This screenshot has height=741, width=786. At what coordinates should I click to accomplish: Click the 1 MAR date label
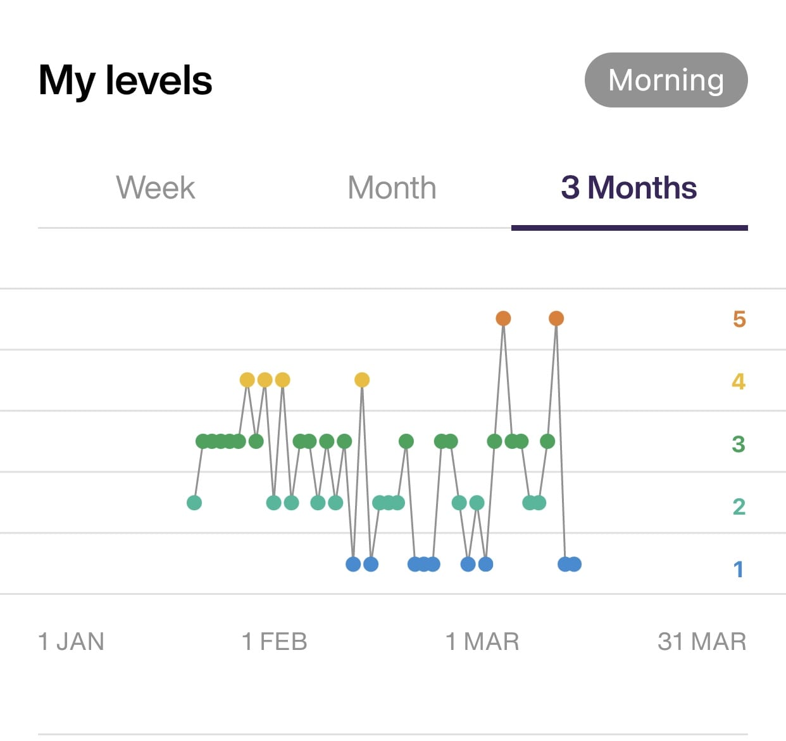point(482,642)
